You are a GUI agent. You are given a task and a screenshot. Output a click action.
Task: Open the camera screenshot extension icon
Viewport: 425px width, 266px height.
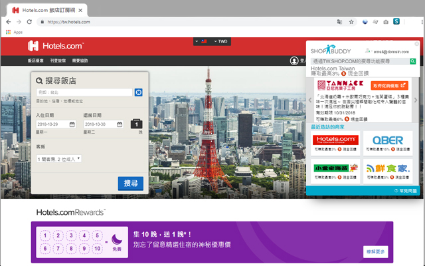tap(386, 22)
